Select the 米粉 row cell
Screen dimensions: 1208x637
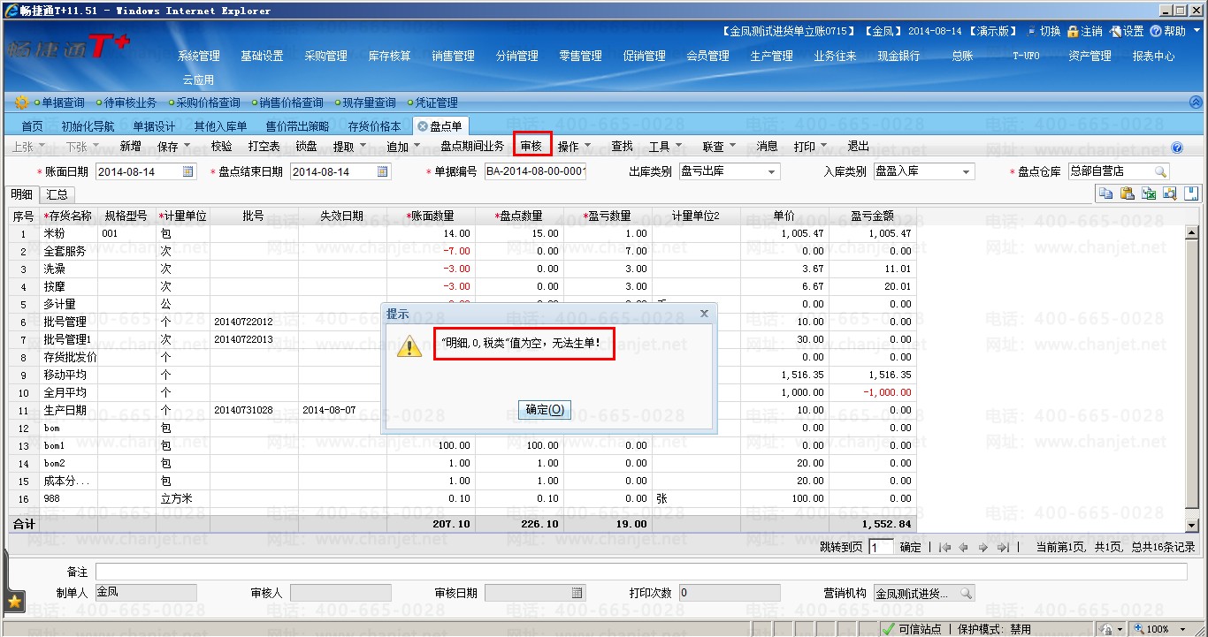pos(68,234)
